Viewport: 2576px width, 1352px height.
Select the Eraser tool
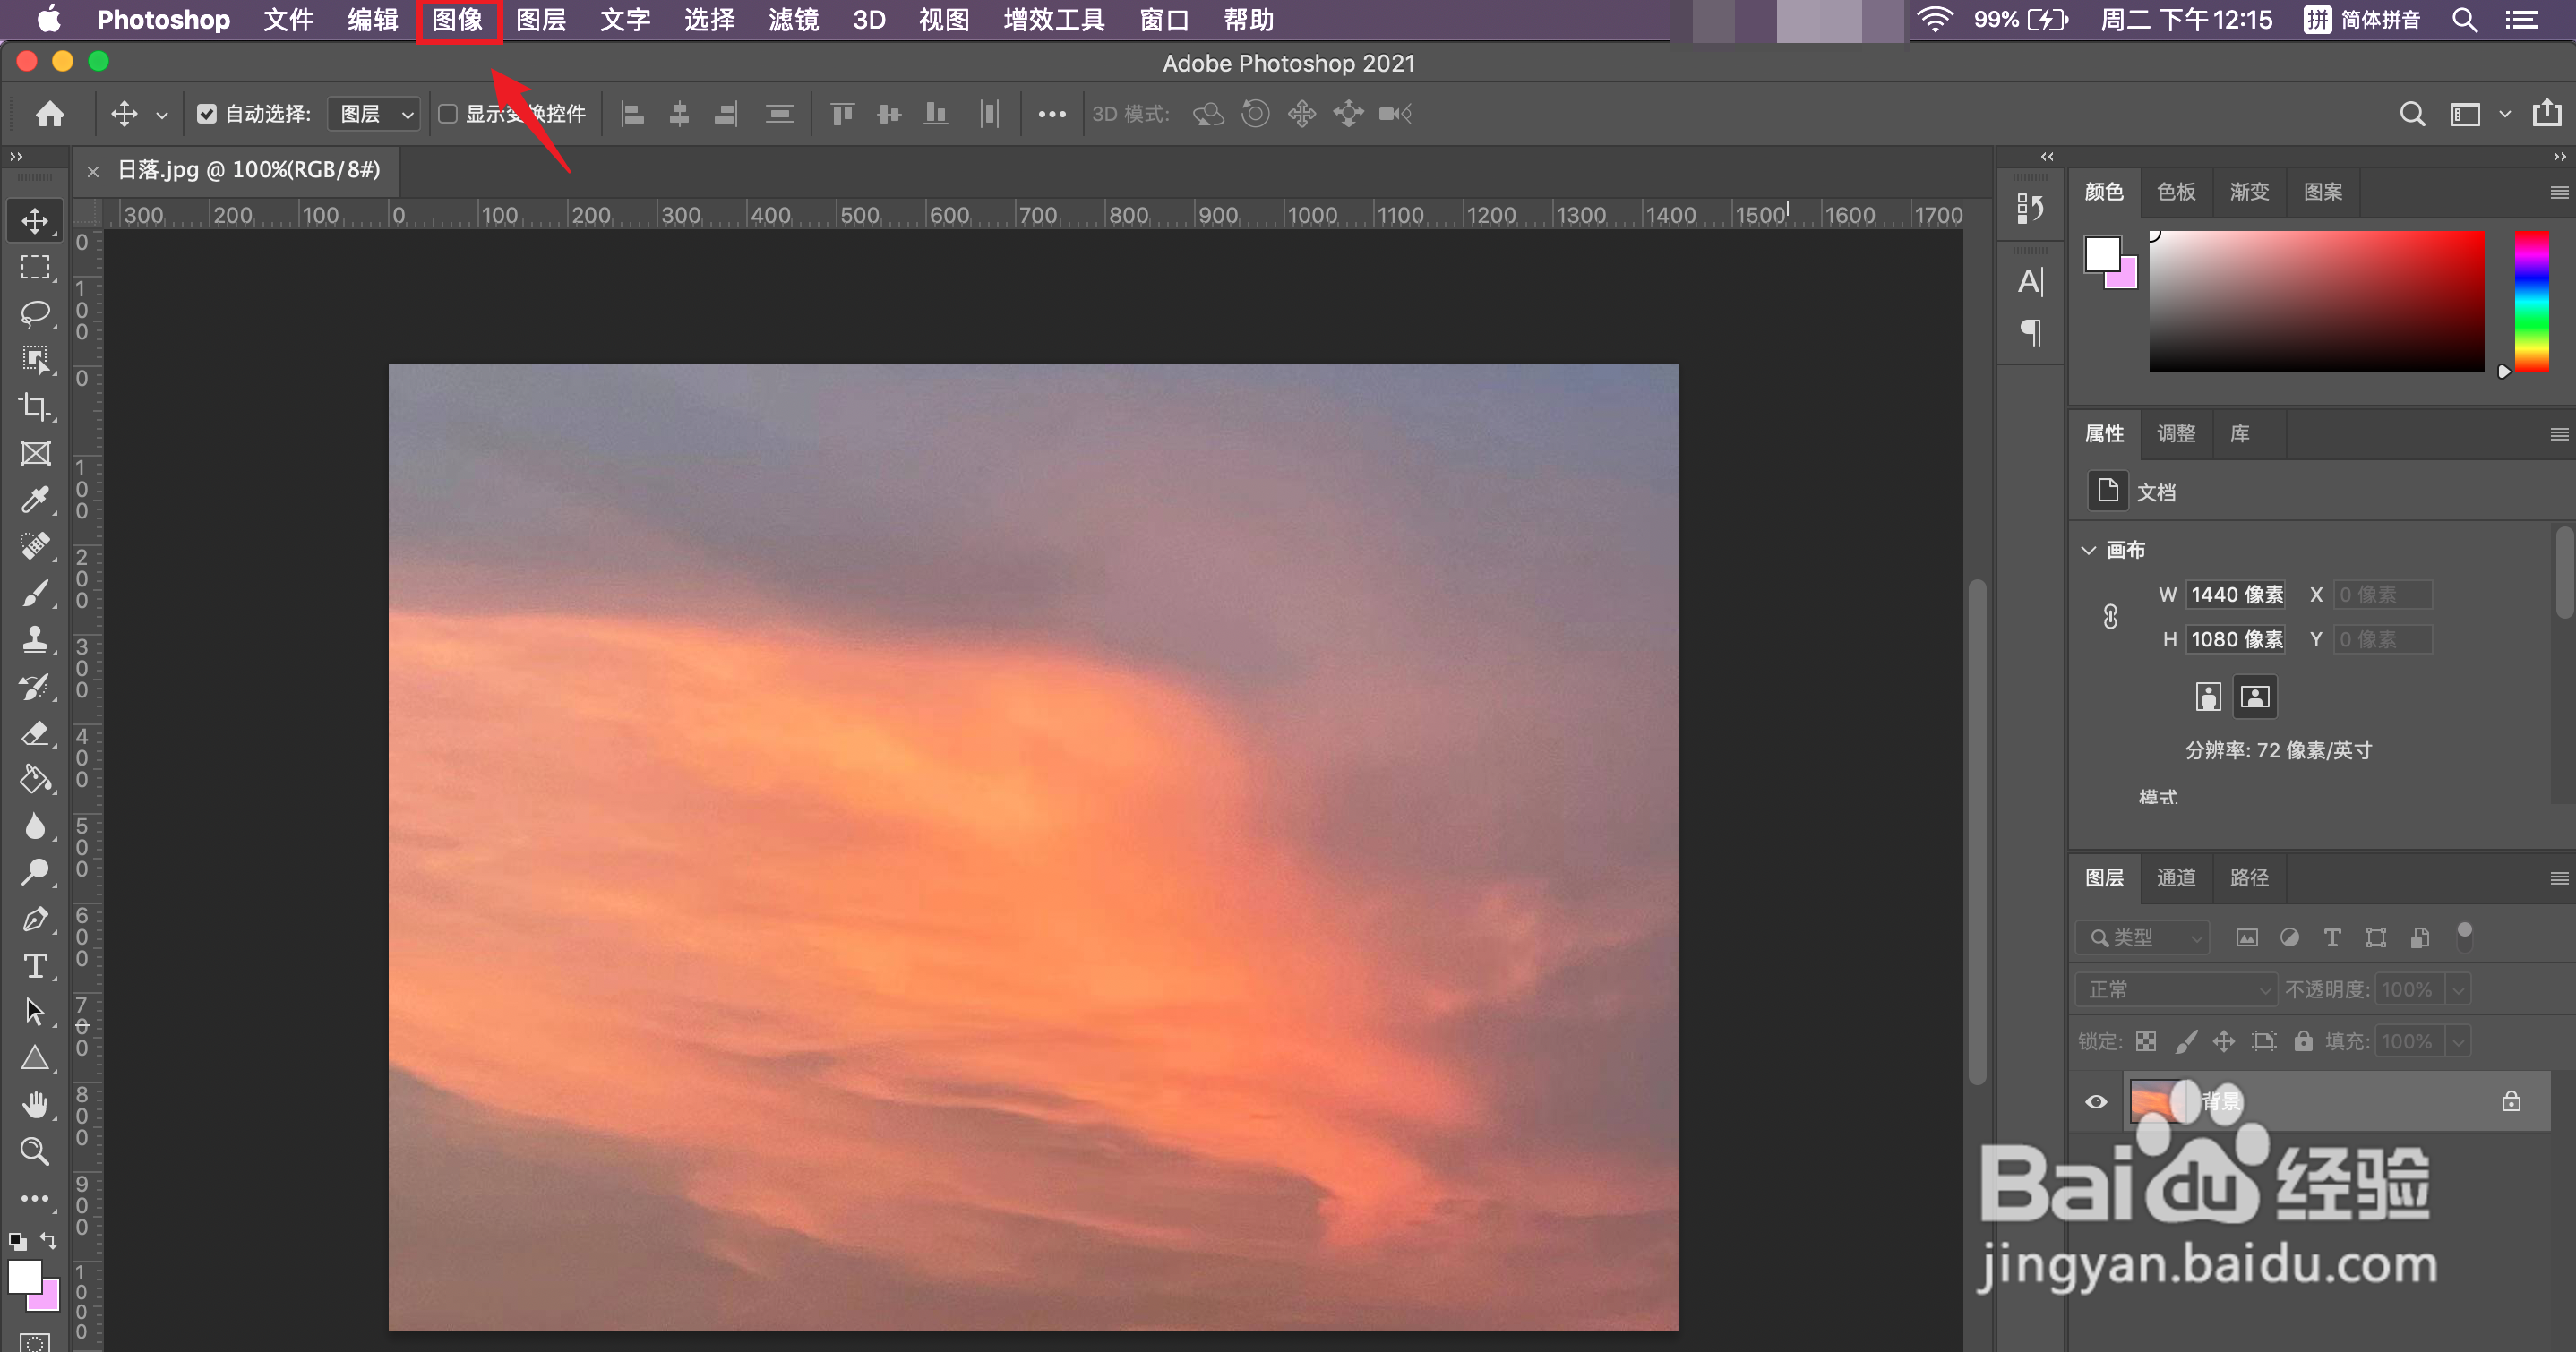coord(35,733)
